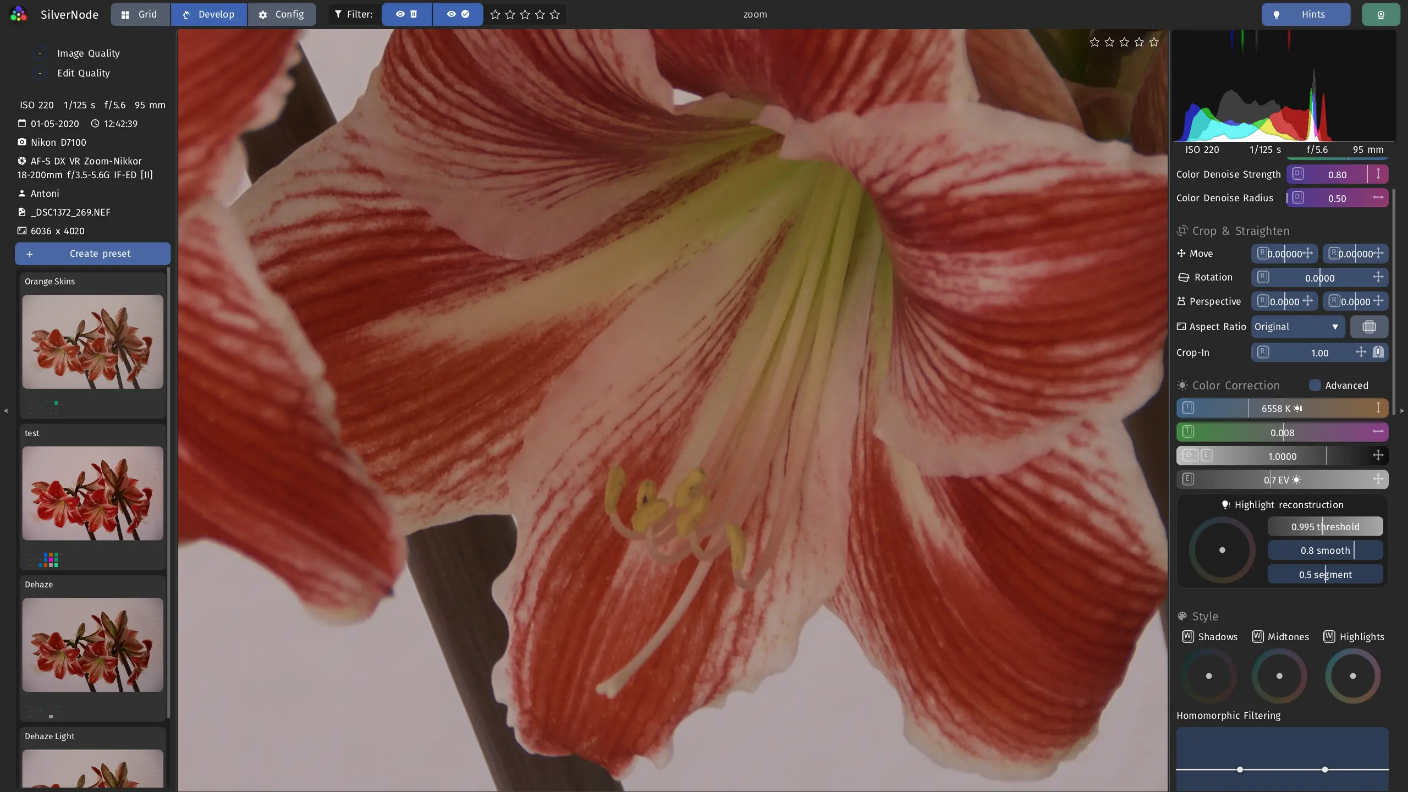Click the Highlights color wheel
Screen dimensions: 1408x792
(x=1353, y=676)
